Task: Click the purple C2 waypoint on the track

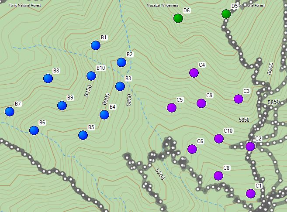Action: coord(250,146)
